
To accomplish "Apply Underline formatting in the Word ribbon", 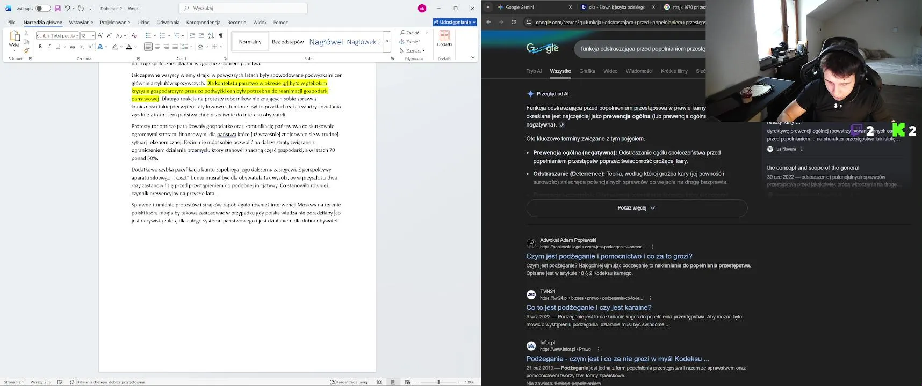I will coord(57,47).
